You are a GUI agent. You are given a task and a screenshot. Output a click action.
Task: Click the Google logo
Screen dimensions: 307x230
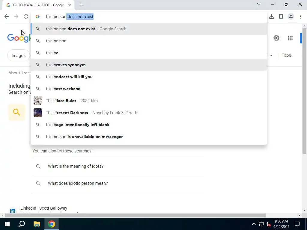pos(19,38)
